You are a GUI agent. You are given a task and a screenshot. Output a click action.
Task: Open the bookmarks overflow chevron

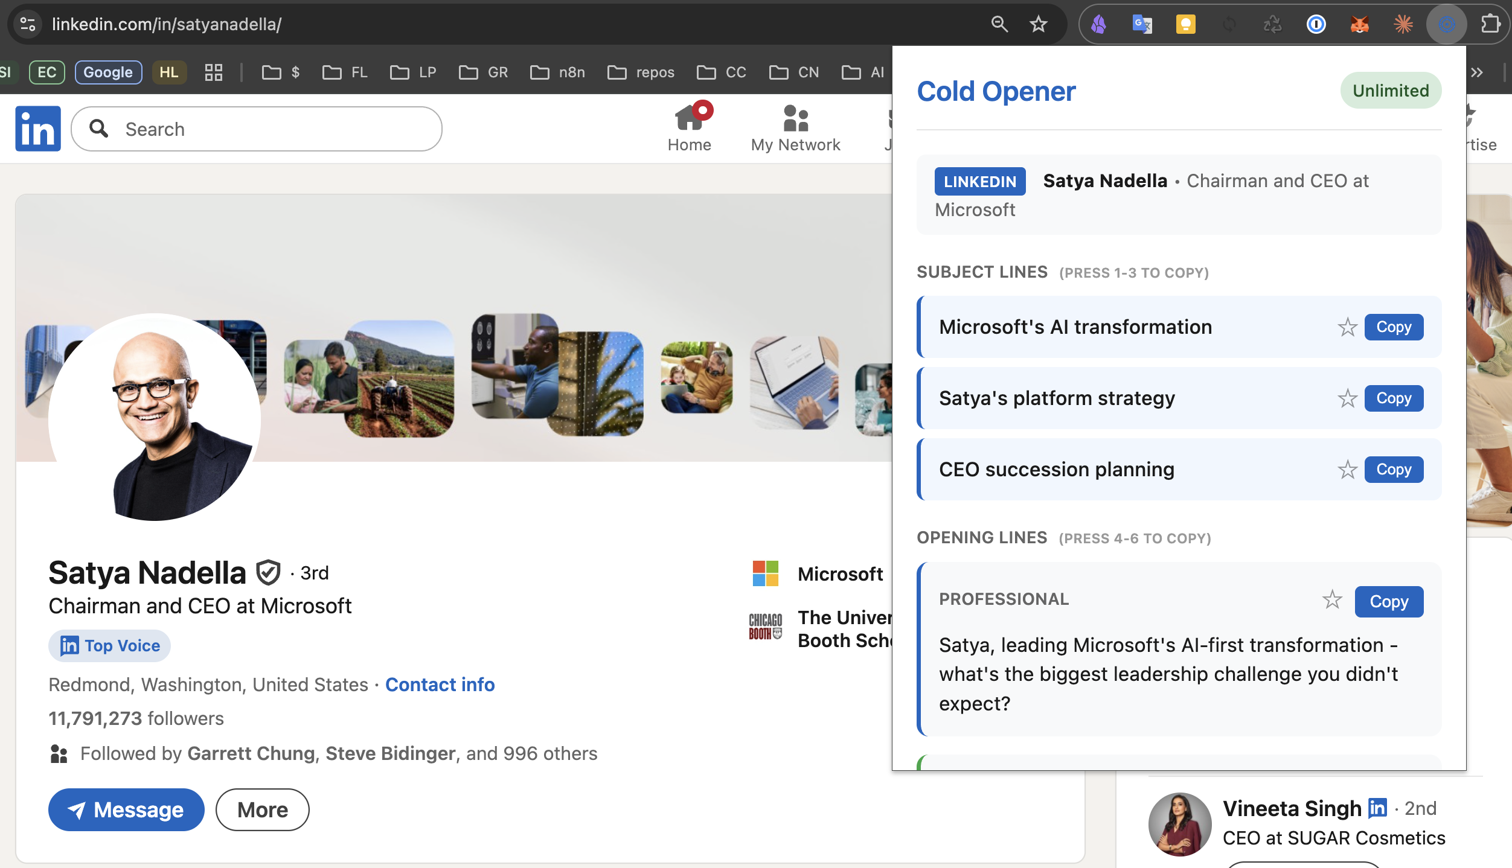tap(1476, 72)
